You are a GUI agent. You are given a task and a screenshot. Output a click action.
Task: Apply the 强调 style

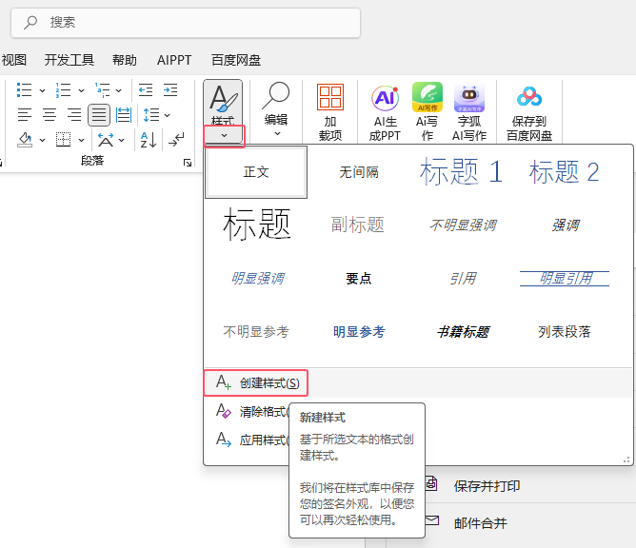click(566, 225)
